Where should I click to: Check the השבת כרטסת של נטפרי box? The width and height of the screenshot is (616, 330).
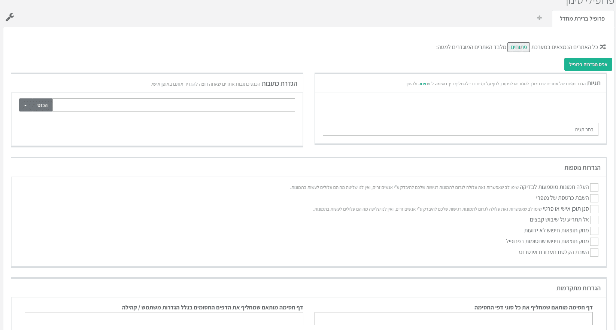click(594, 198)
